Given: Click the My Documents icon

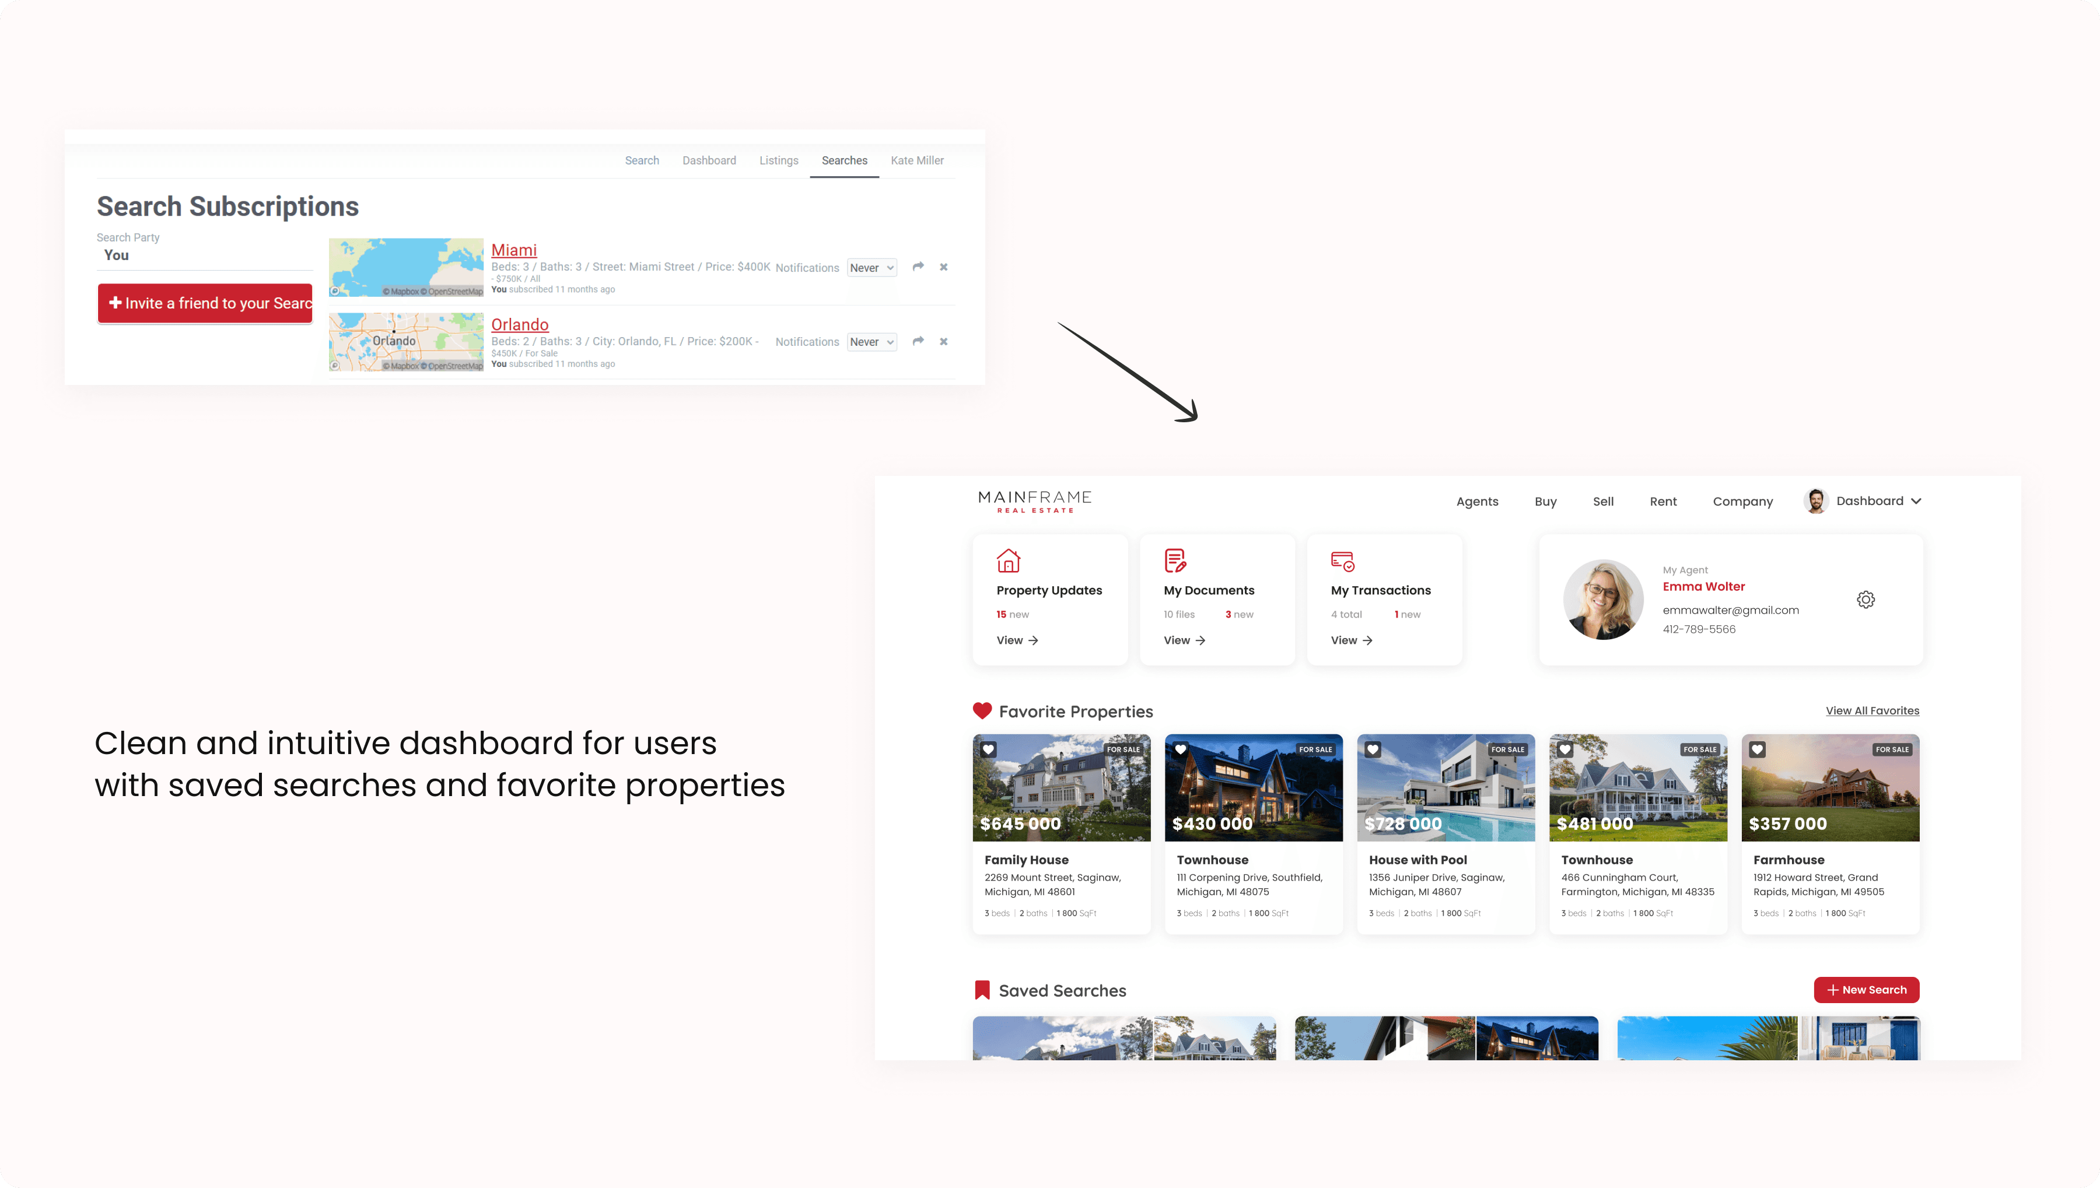Looking at the screenshot, I should [1175, 560].
